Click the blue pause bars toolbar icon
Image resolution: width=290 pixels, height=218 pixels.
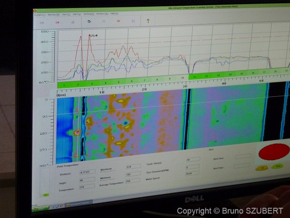click(x=133, y=21)
